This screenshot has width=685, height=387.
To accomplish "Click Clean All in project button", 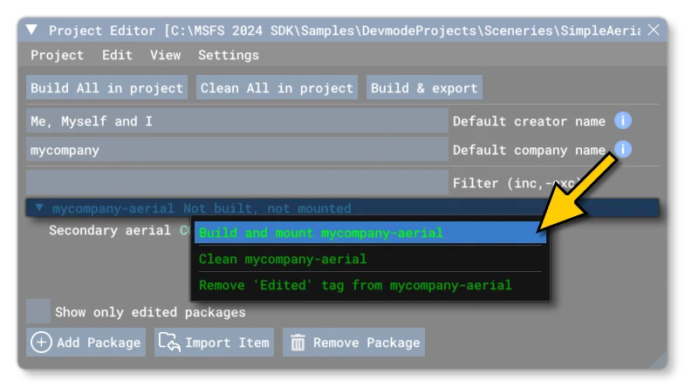I will 277,88.
